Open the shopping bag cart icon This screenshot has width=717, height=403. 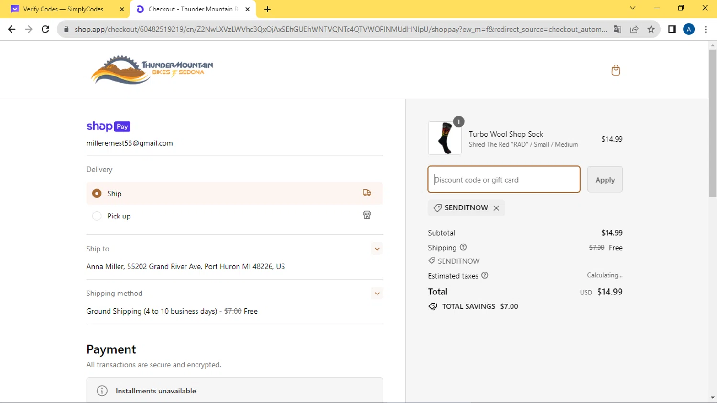click(616, 70)
